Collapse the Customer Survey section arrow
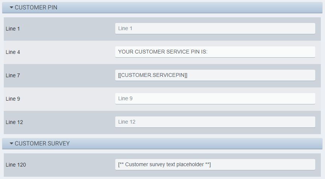The image size is (325, 179). point(11,144)
